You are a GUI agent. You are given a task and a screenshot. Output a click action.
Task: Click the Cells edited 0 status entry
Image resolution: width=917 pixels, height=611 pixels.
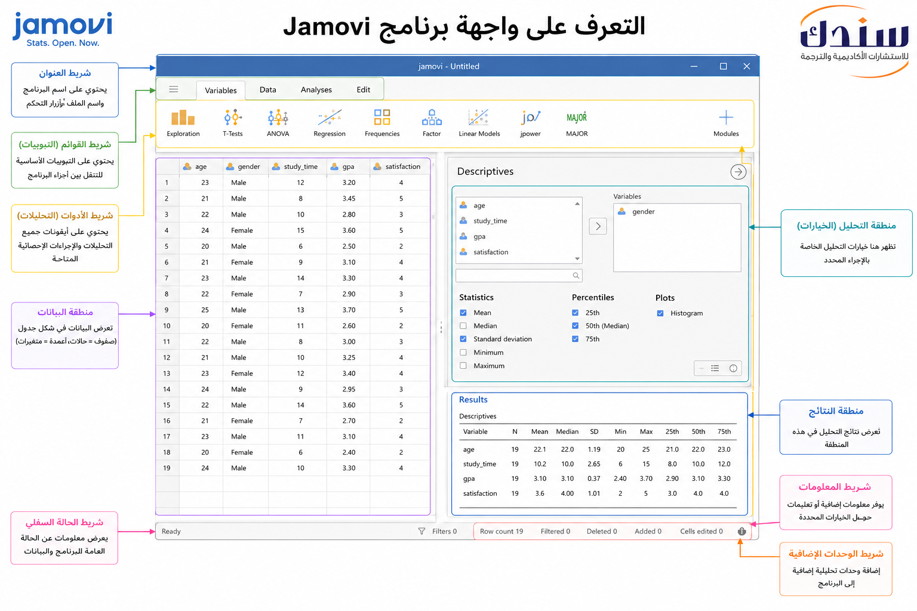tap(701, 531)
